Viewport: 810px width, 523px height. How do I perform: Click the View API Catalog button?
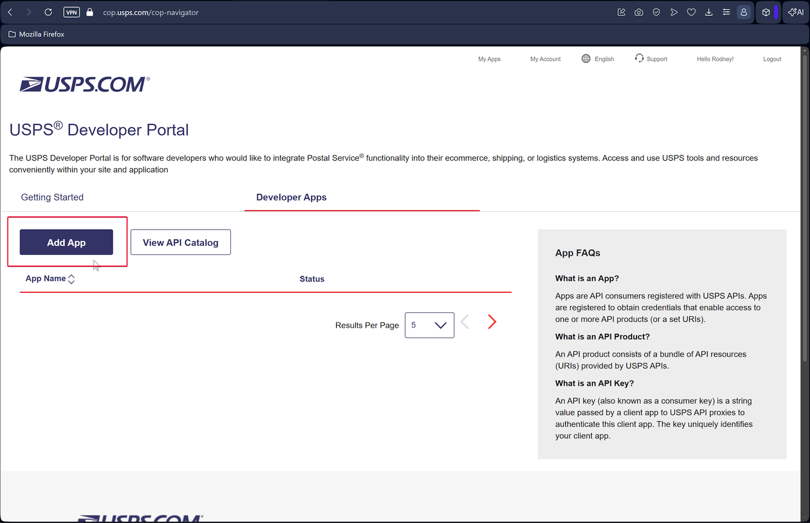point(180,242)
